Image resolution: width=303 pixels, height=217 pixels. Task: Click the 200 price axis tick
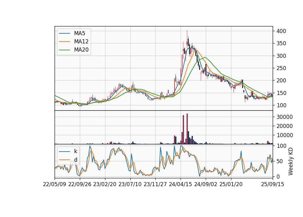coord(281,81)
